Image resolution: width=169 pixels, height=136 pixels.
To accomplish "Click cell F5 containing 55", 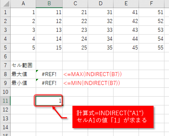I will pos(151,48).
